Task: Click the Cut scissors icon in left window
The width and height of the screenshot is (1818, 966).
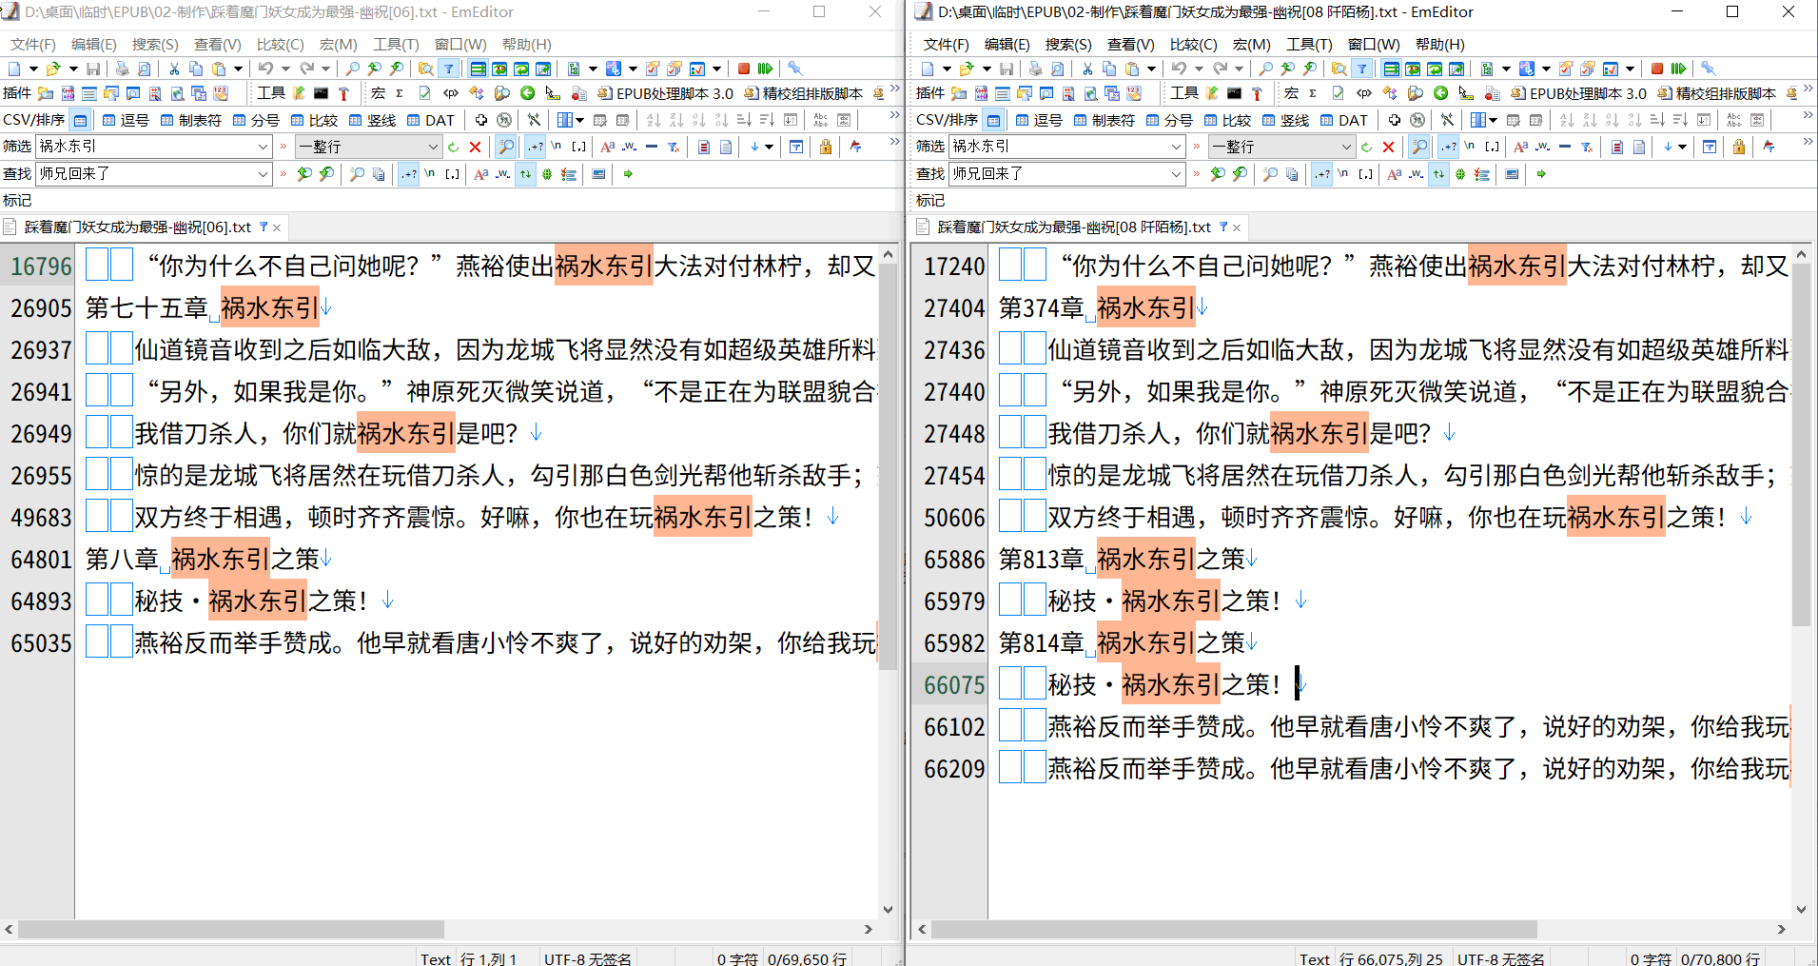Action: (174, 69)
